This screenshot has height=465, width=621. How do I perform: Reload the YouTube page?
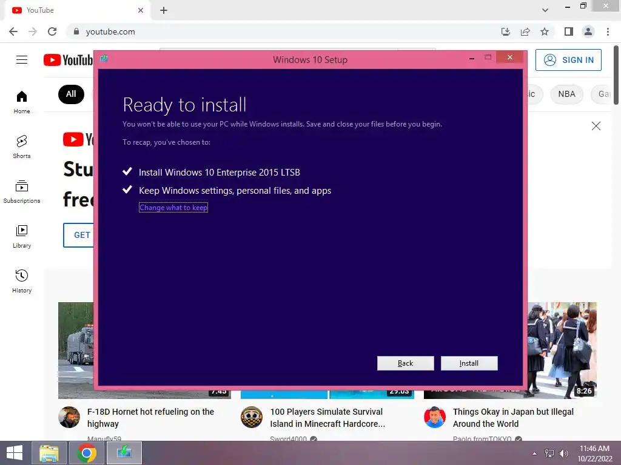pos(52,31)
